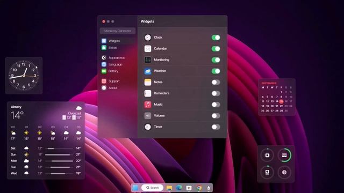Image resolution: width=344 pixels, height=193 pixels.
Task: Turn off the Clock widget toggle
Action: [x=216, y=38]
